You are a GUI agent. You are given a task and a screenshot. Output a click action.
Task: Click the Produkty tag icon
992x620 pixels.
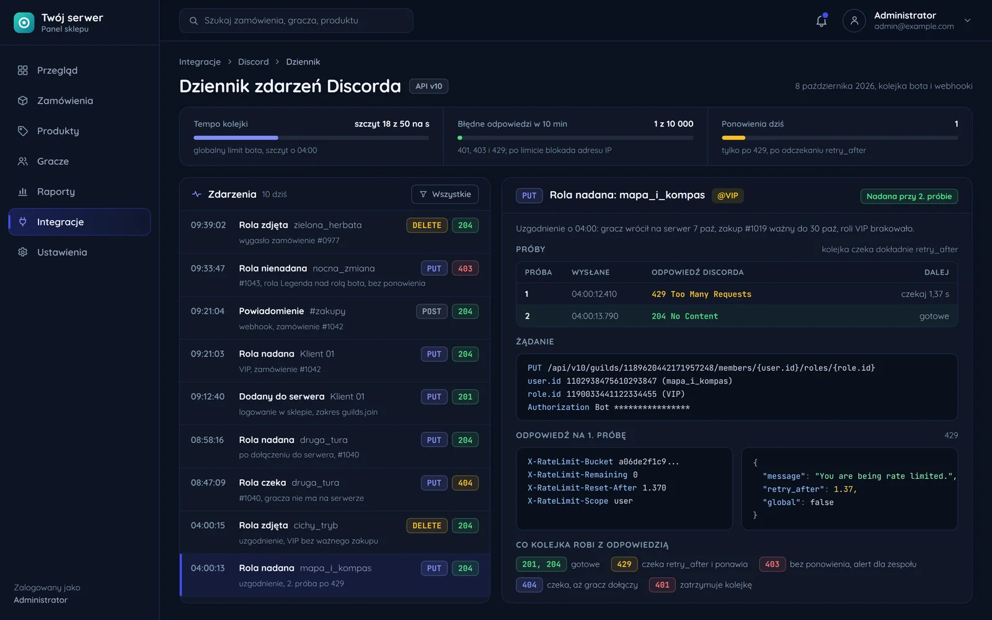click(x=23, y=131)
